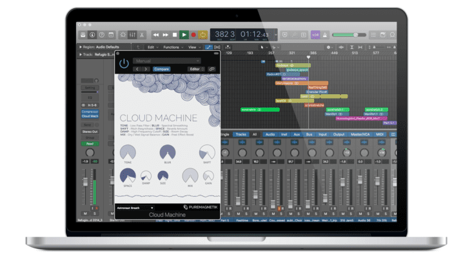
Task: Click the BLUR knob in Cloud Machine
Action: point(167,152)
